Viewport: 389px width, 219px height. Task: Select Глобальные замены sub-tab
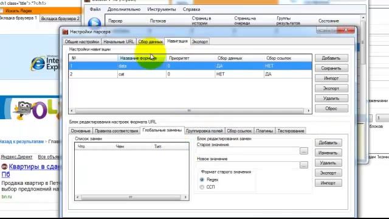point(162,130)
